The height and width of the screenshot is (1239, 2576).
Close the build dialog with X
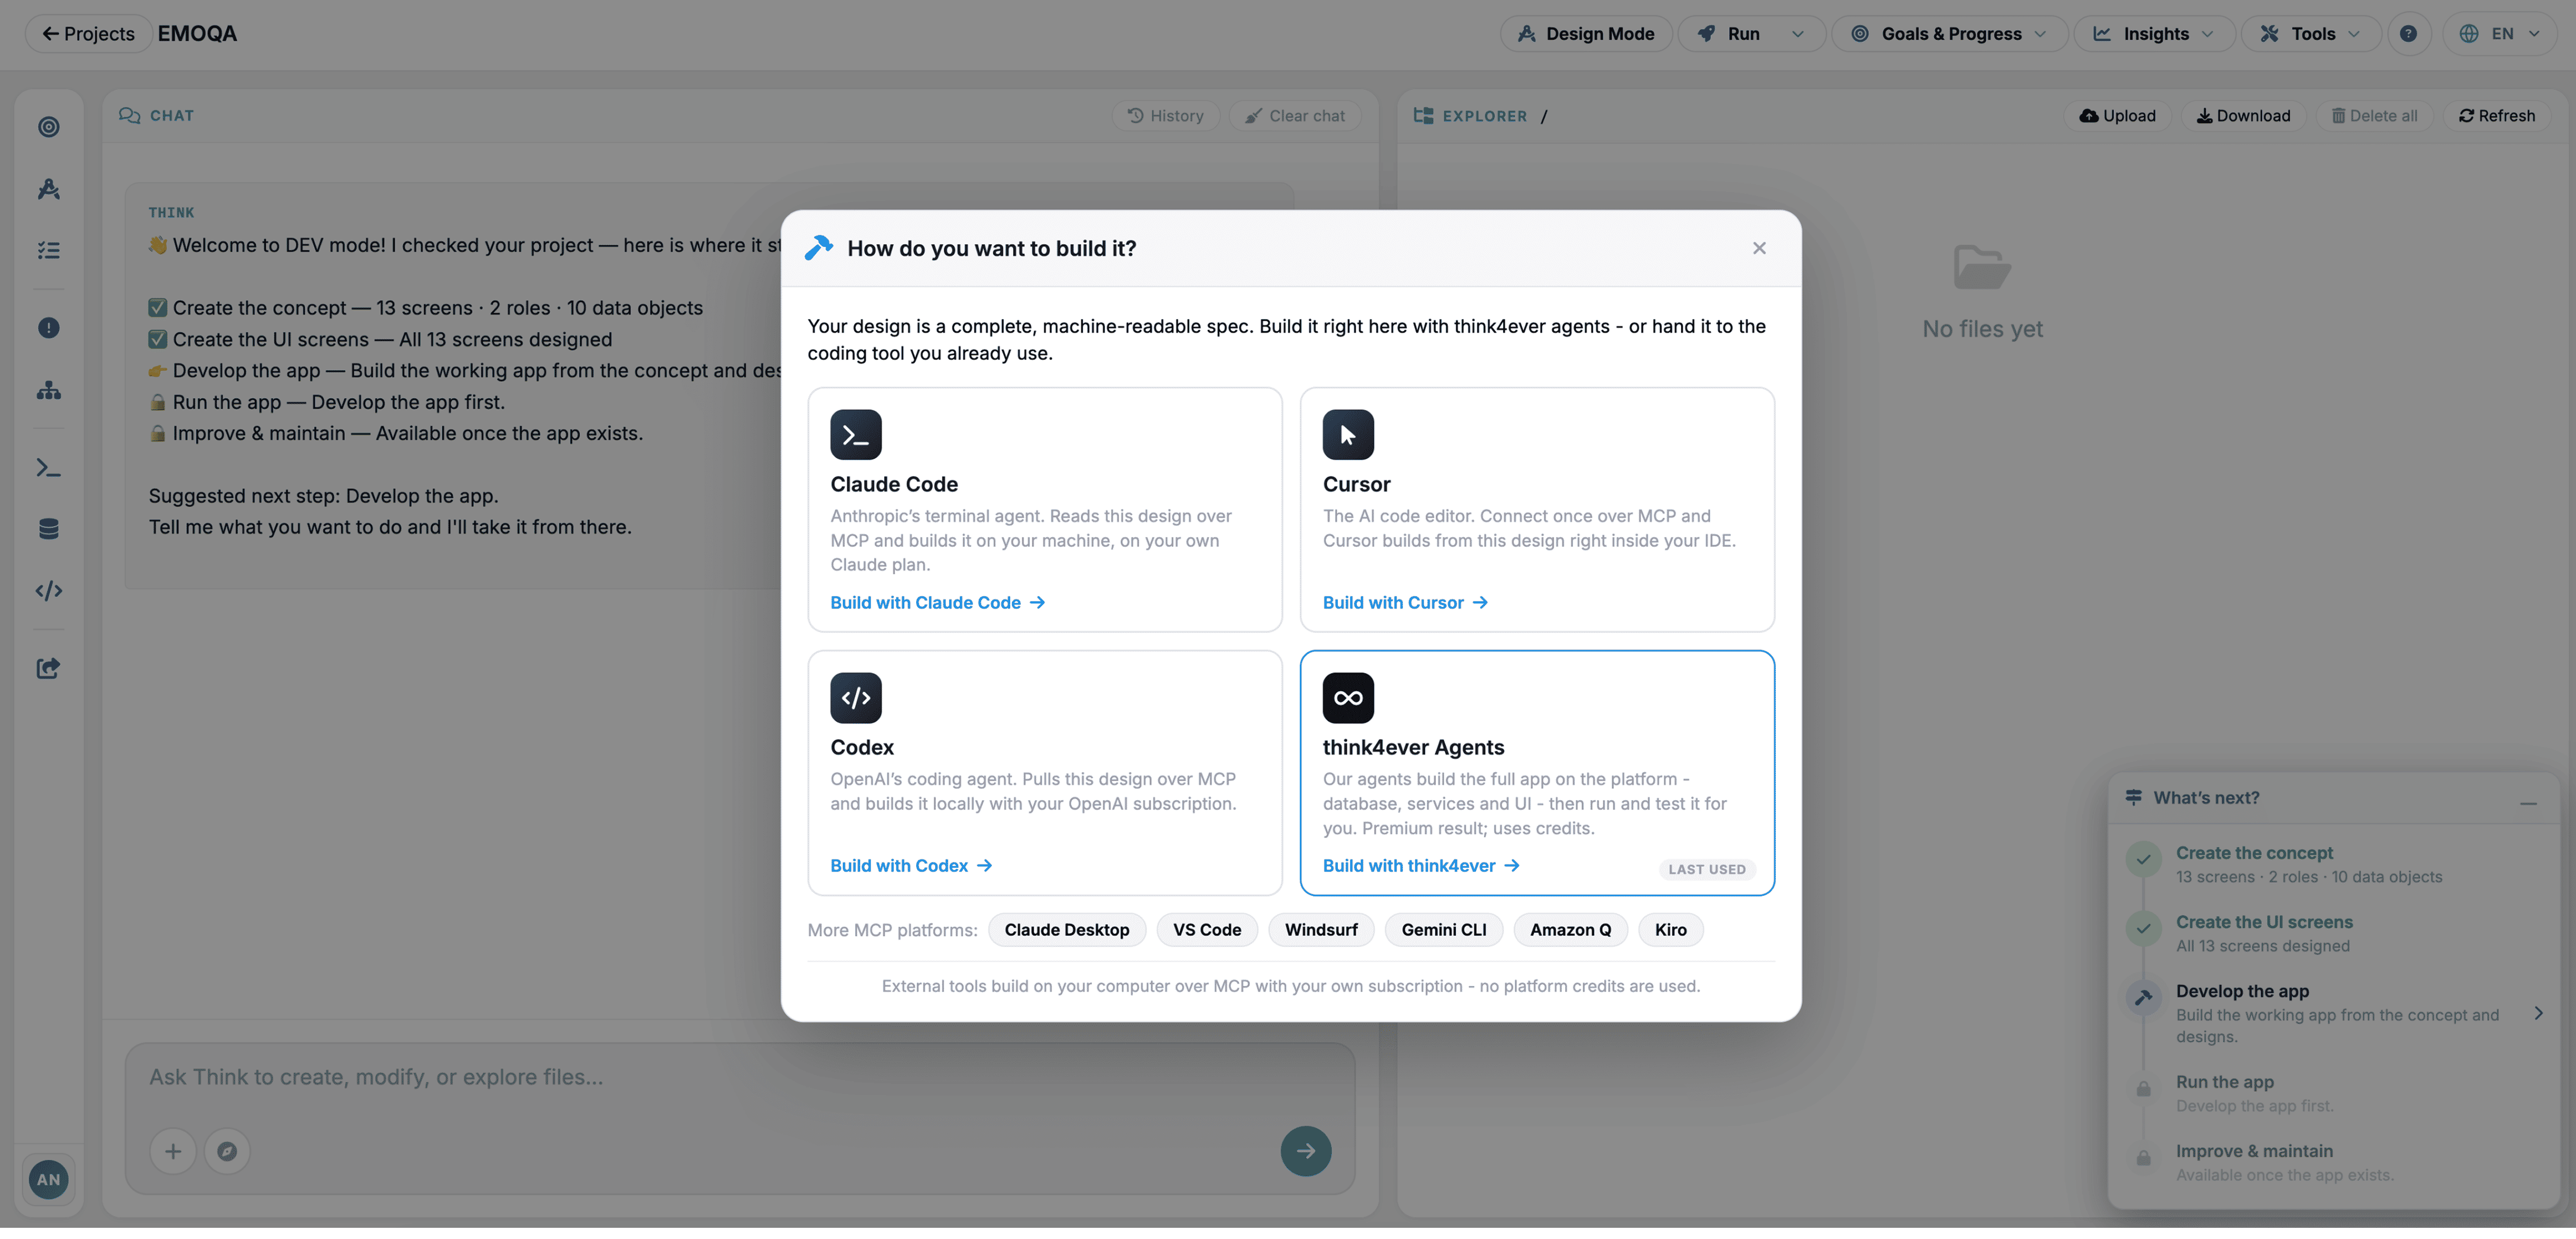(1759, 248)
